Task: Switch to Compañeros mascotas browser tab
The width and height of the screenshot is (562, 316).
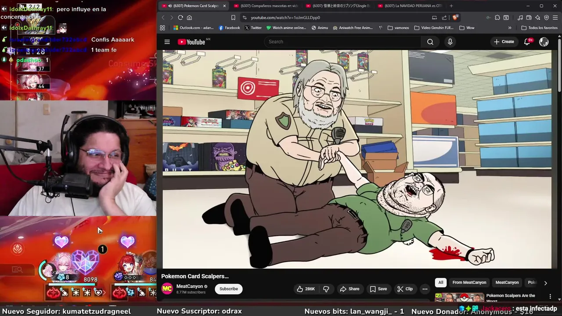Action: [266, 6]
